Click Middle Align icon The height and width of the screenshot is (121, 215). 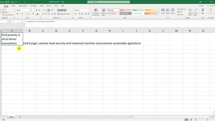tap(46, 10)
